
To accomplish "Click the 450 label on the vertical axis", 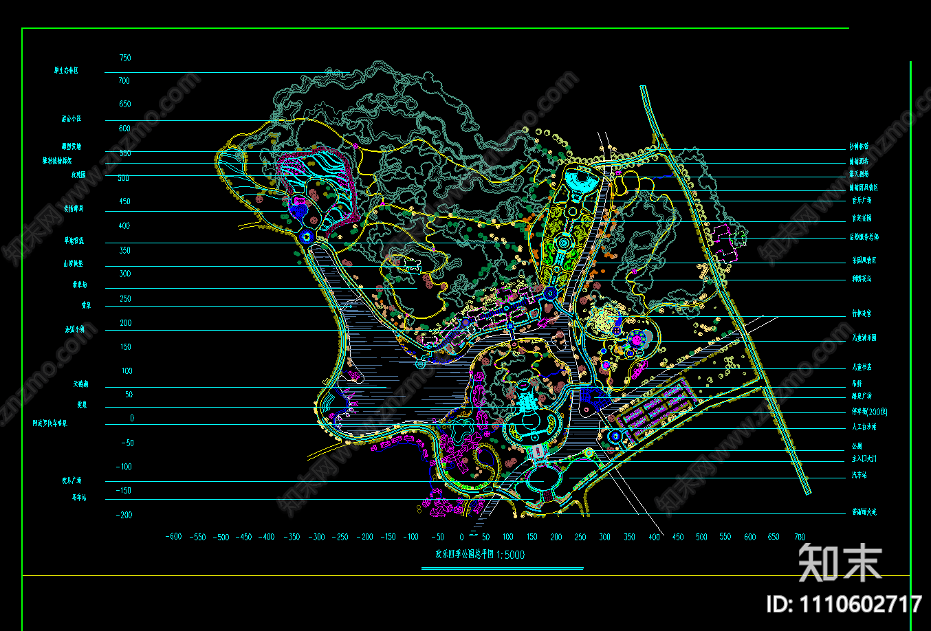I will point(125,201).
